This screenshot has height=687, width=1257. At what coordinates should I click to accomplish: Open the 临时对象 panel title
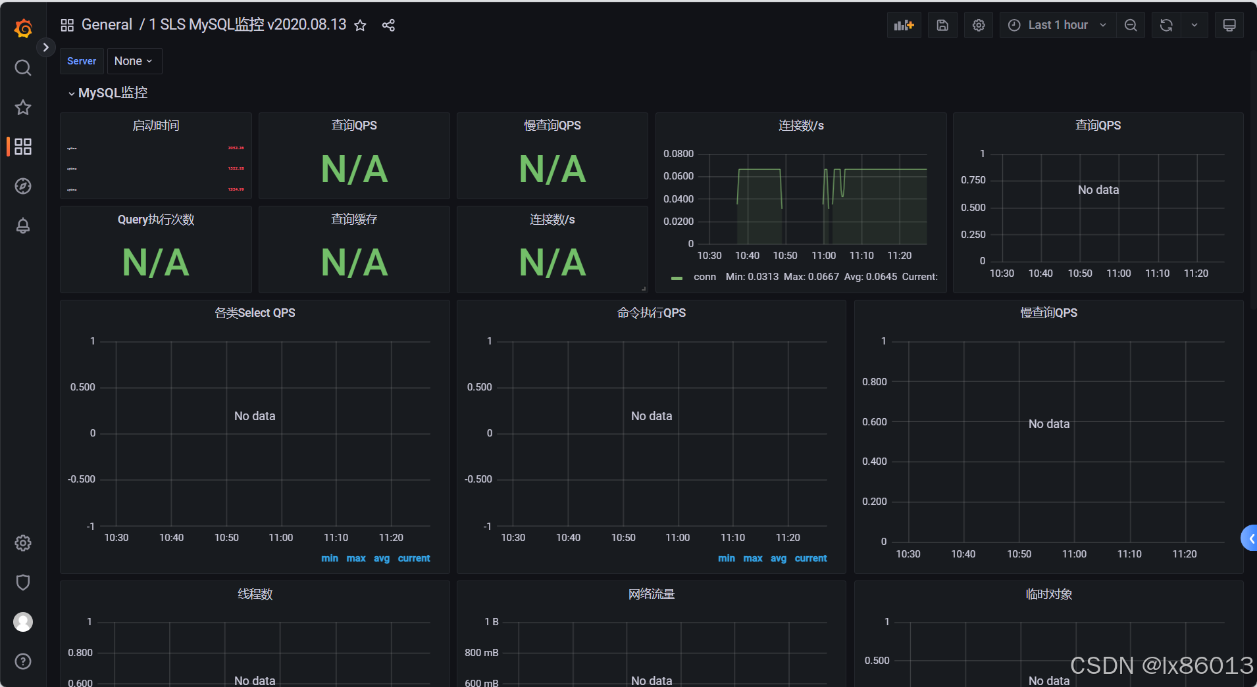(1049, 594)
